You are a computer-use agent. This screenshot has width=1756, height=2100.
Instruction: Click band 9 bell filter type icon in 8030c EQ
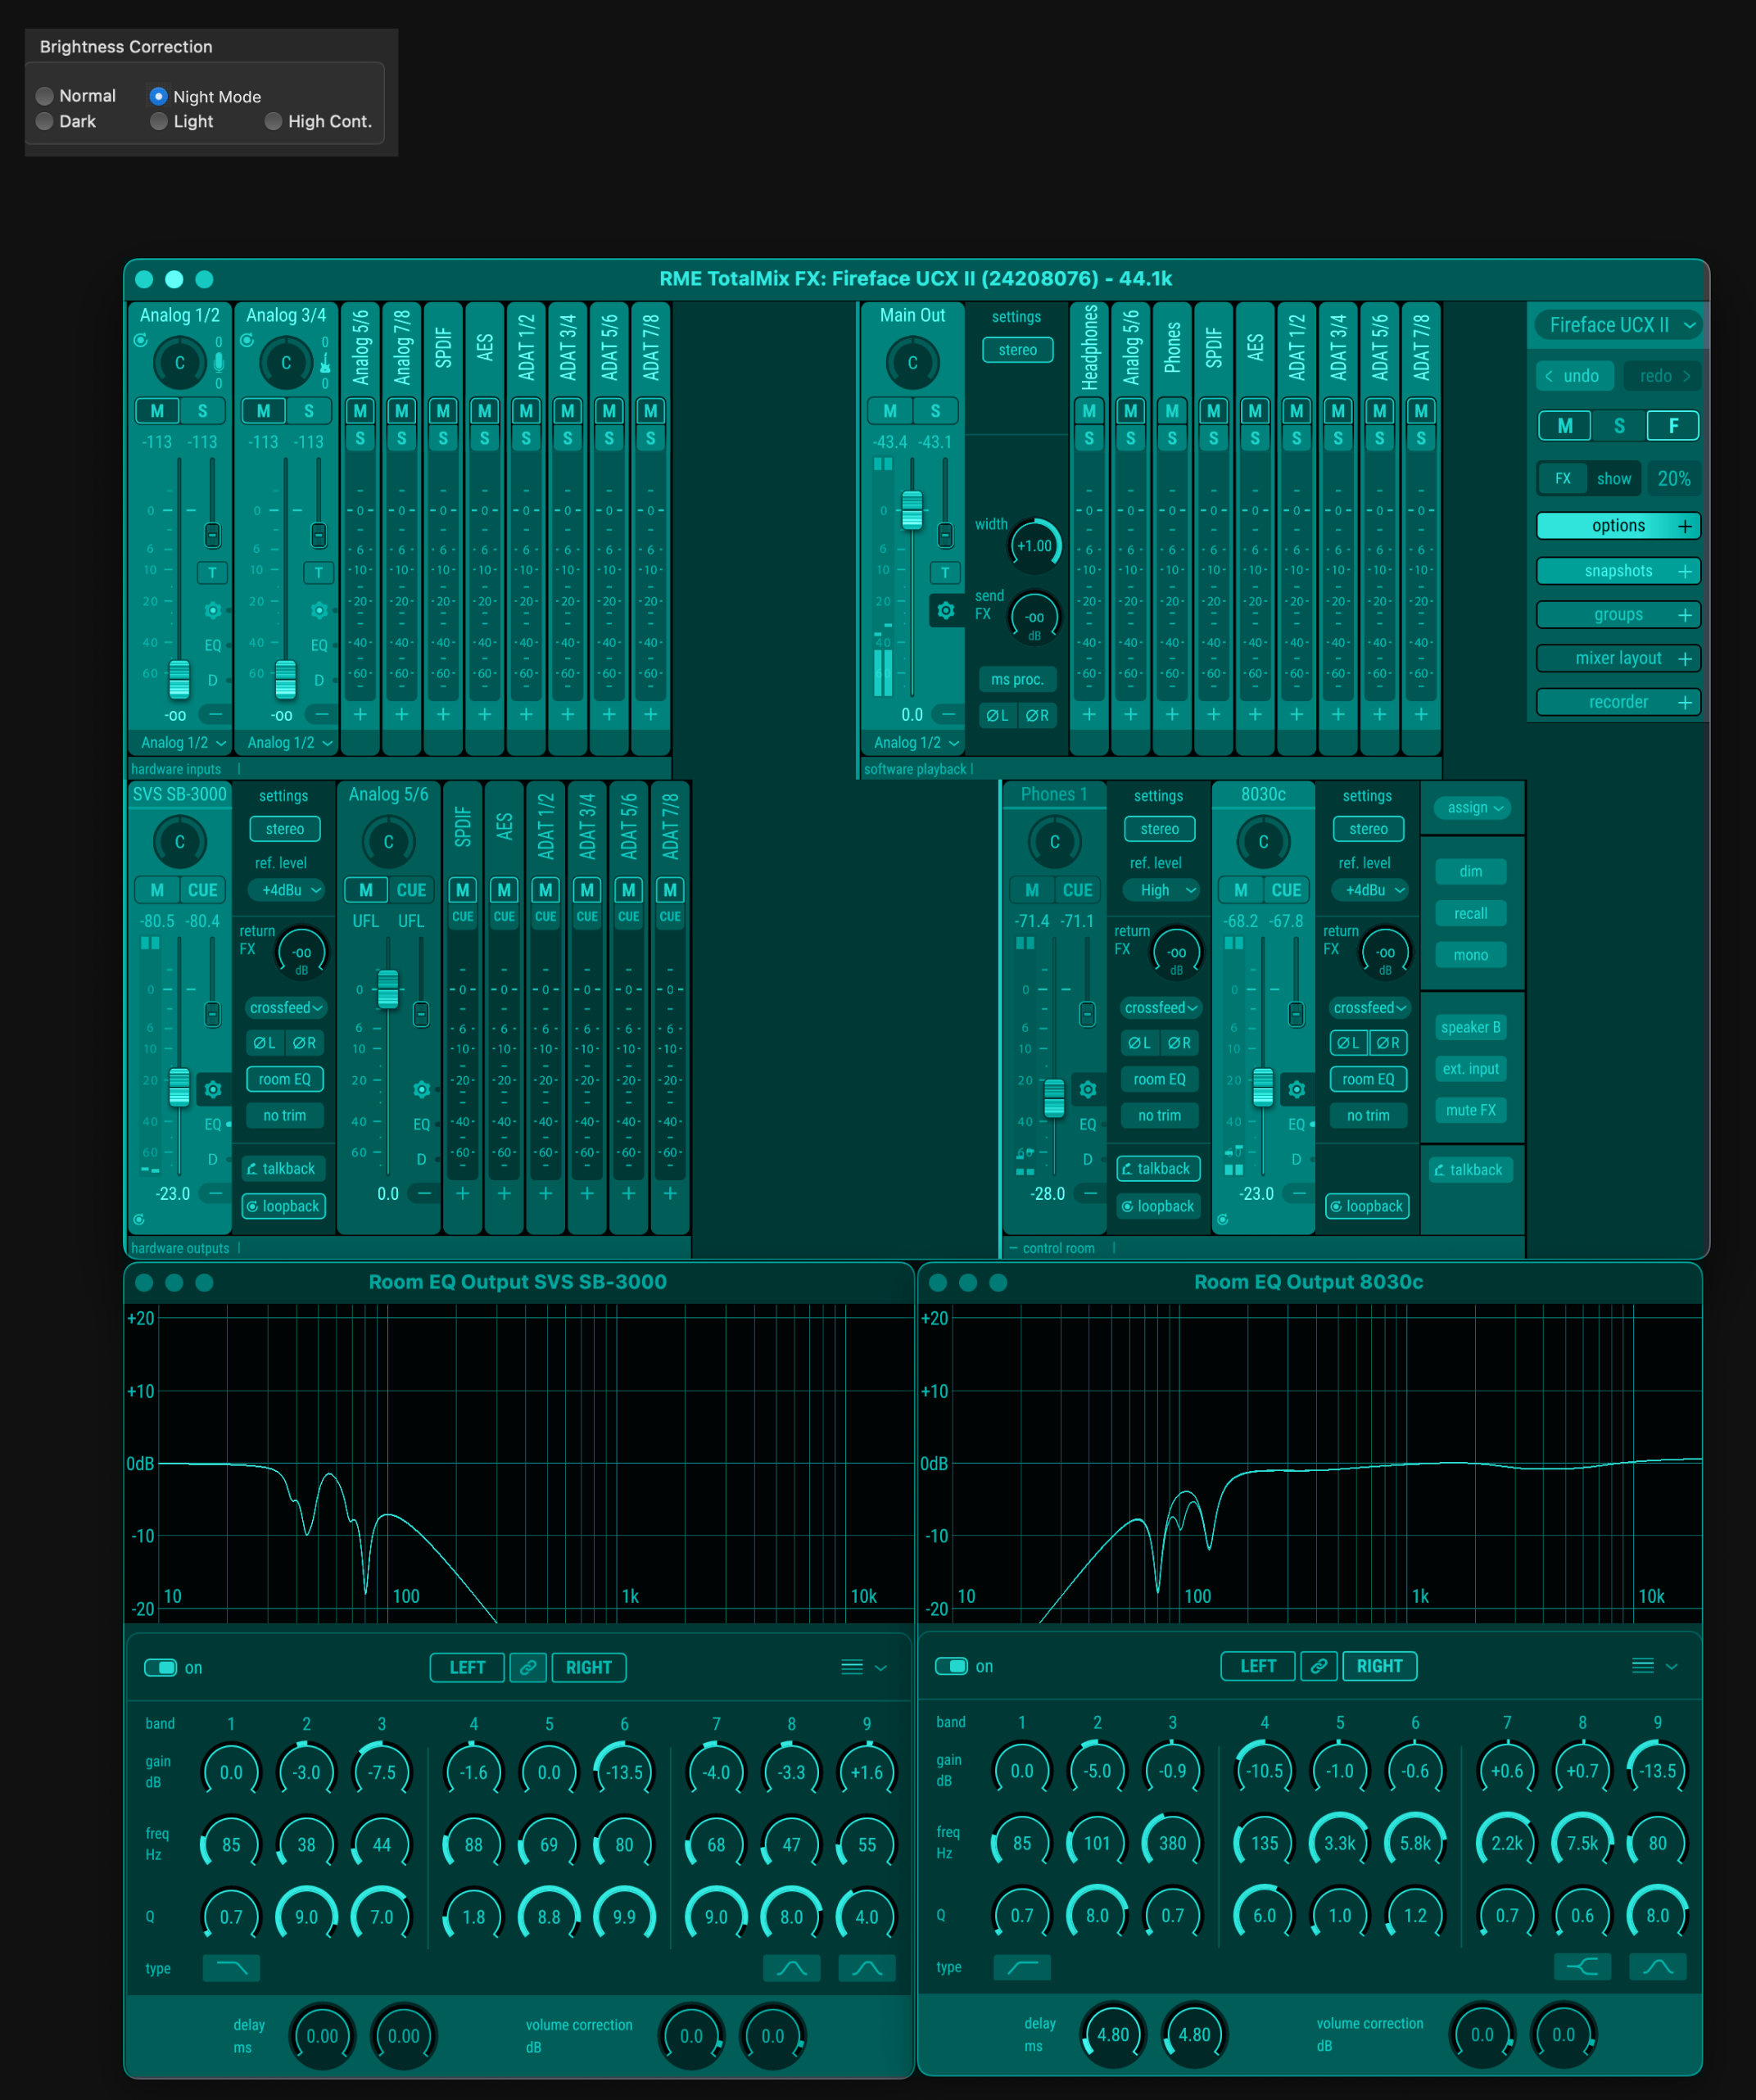tap(1657, 1967)
